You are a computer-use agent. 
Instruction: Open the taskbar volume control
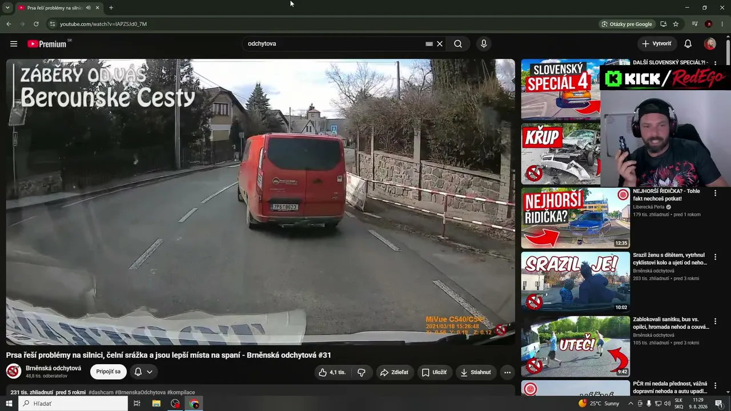pyautogui.click(x=667, y=404)
